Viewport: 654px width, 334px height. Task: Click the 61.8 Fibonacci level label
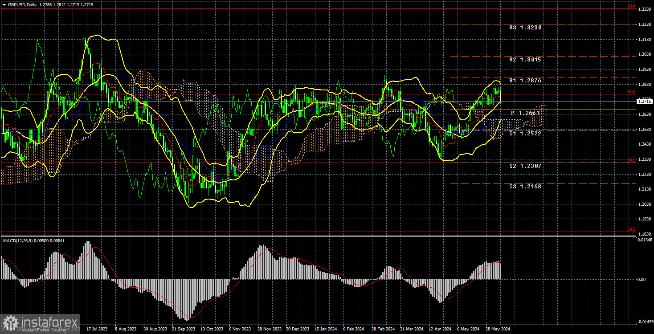631,92
